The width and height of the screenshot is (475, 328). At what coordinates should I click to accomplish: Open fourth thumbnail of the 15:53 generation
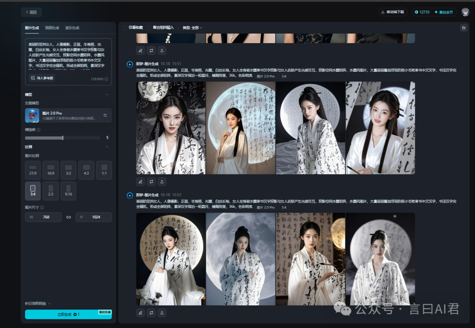[x=380, y=259]
